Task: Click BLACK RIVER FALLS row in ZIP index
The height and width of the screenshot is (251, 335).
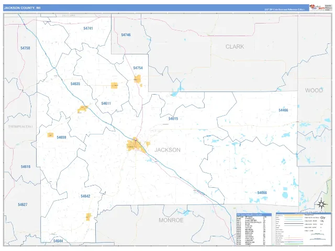Action: tap(251, 222)
